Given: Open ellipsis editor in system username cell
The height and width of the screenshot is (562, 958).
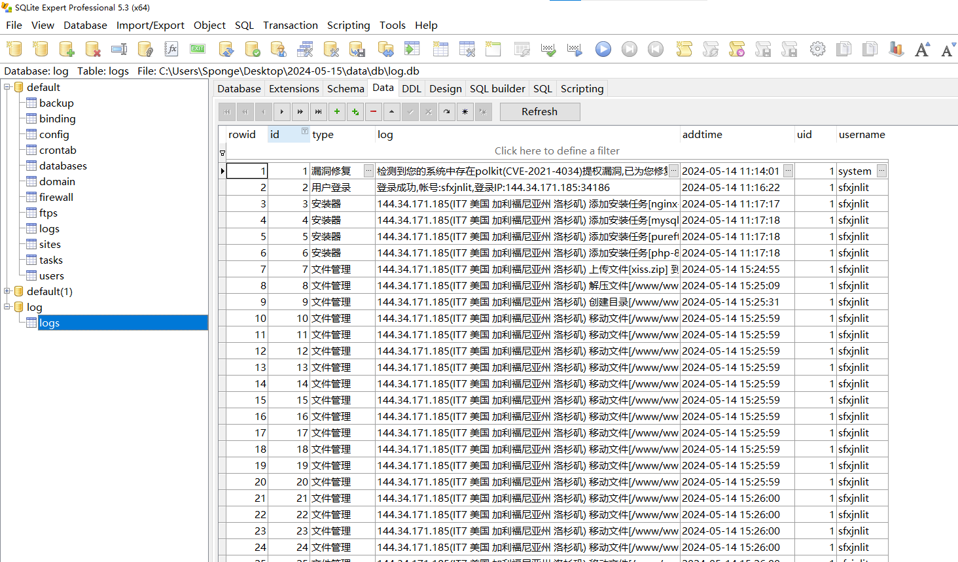Looking at the screenshot, I should tap(882, 171).
